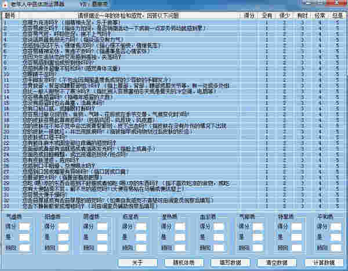Choose answer 5 in question 2 row
This screenshot has height=271, width=348.
tap(338, 28)
